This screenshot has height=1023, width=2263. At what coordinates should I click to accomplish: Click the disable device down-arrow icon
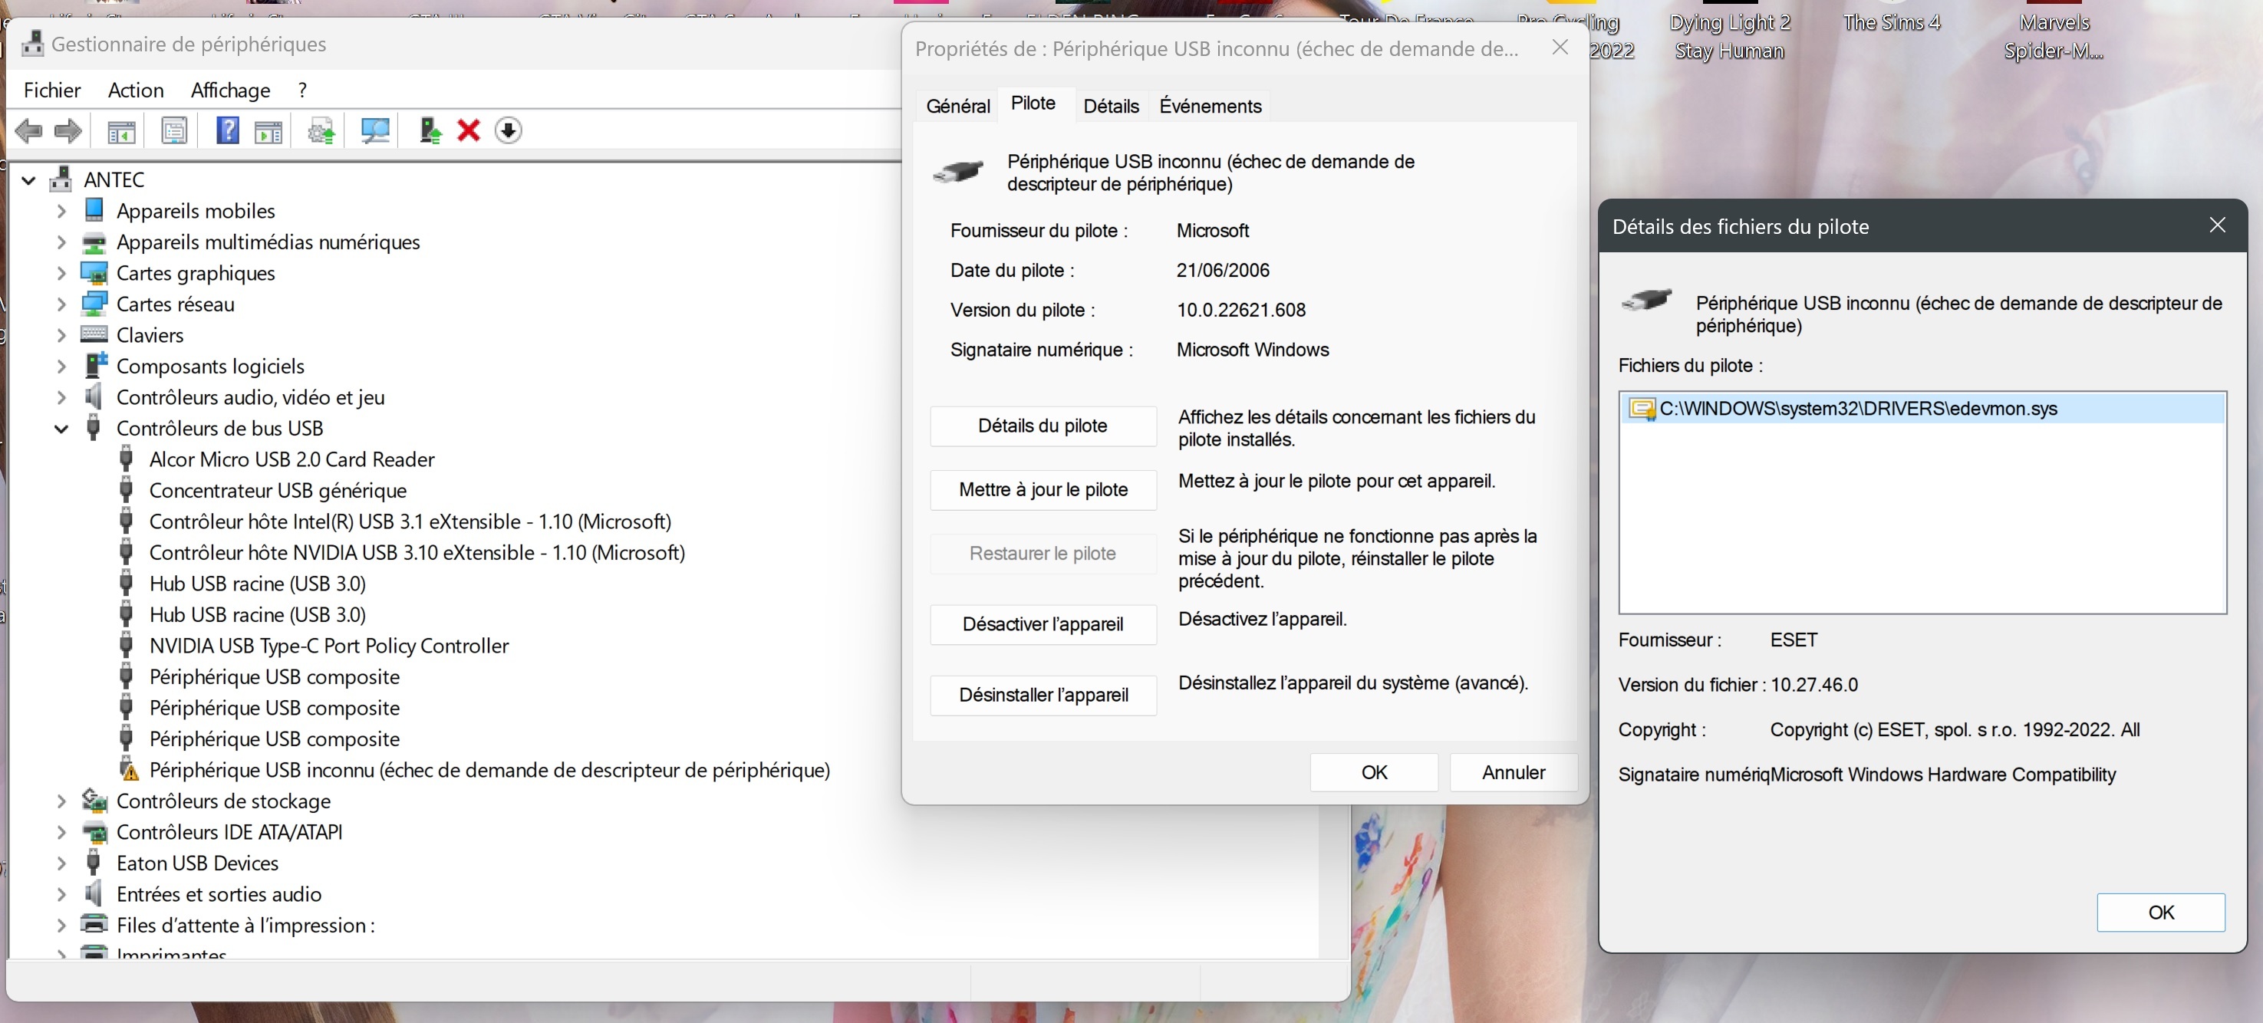tap(508, 131)
